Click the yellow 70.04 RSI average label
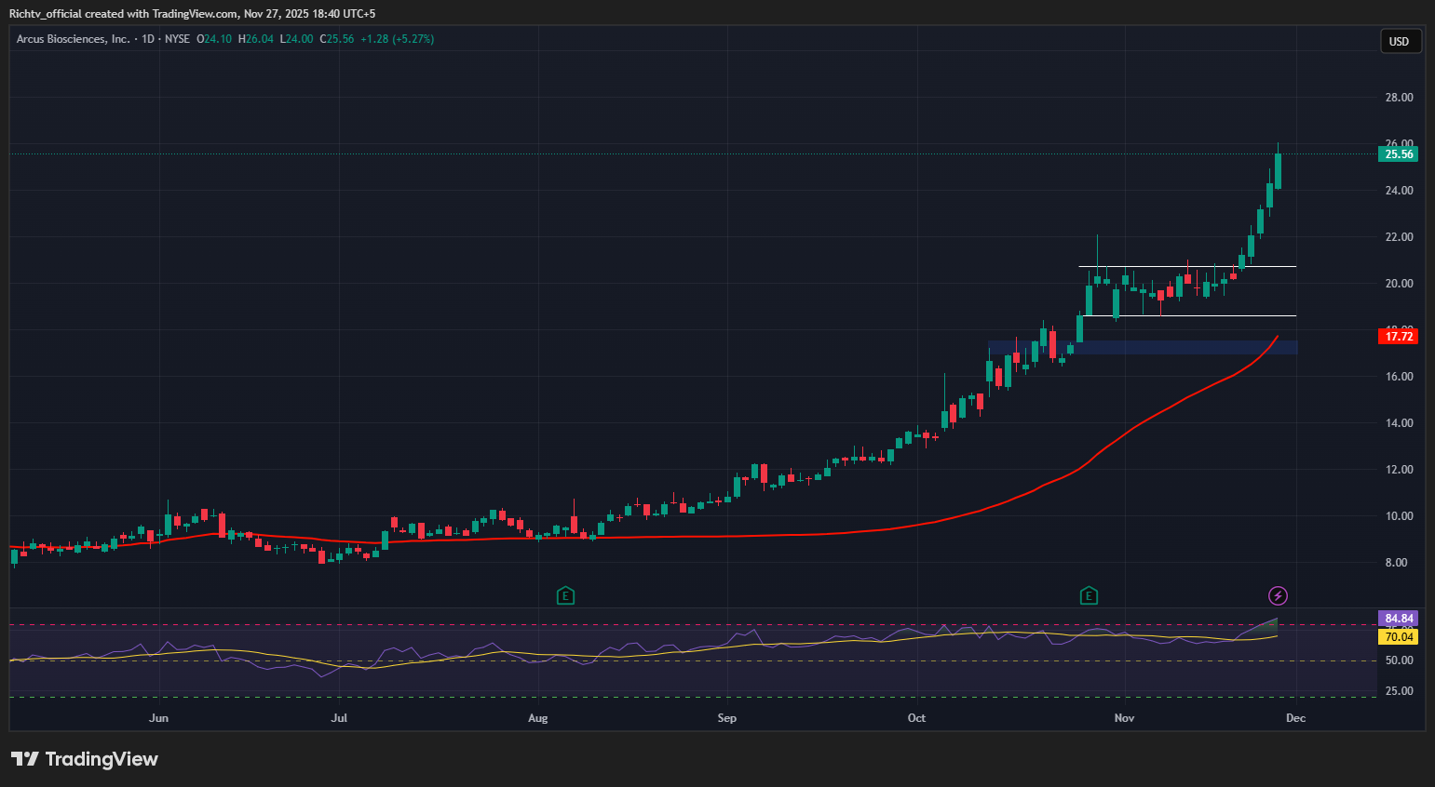1435x787 pixels. click(x=1398, y=637)
